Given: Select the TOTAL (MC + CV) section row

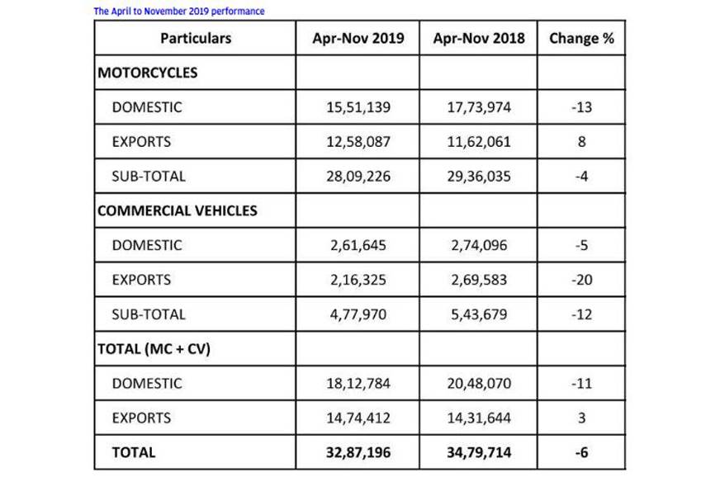Looking at the screenshot, I should [359, 349].
